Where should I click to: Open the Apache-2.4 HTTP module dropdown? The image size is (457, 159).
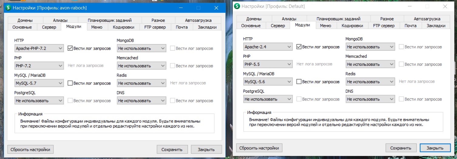point(268,47)
